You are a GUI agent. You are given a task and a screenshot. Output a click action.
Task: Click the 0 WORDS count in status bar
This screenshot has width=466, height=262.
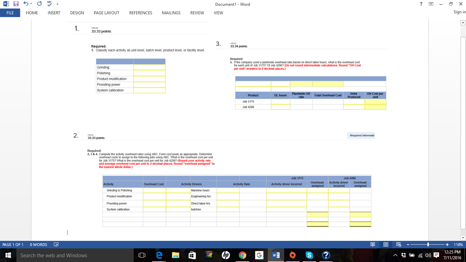point(39,245)
